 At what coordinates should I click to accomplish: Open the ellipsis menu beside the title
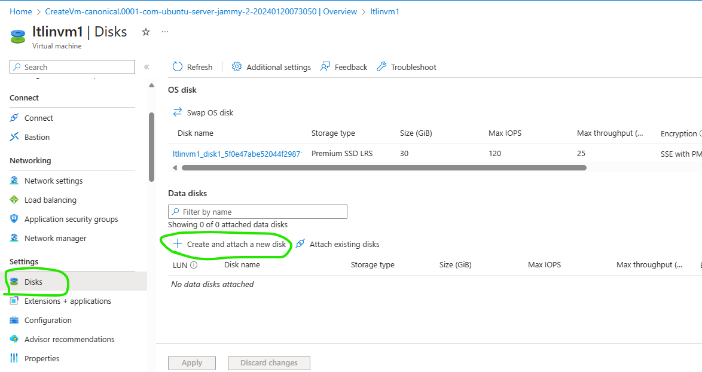point(165,33)
